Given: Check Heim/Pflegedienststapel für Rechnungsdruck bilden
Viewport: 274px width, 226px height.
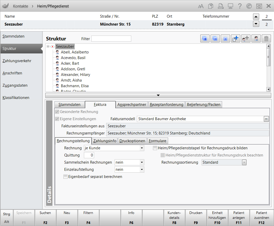Looking at the screenshot, I should click(x=155, y=148).
